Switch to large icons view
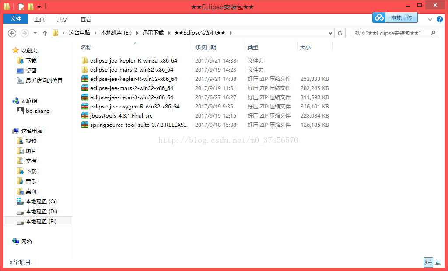The height and width of the screenshot is (271, 448). coord(438,262)
